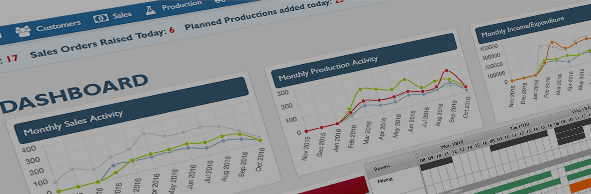Screen dimensions: 591x194
Task: Click orange Feb 2016 peak in Income chart
Action: 552,43
